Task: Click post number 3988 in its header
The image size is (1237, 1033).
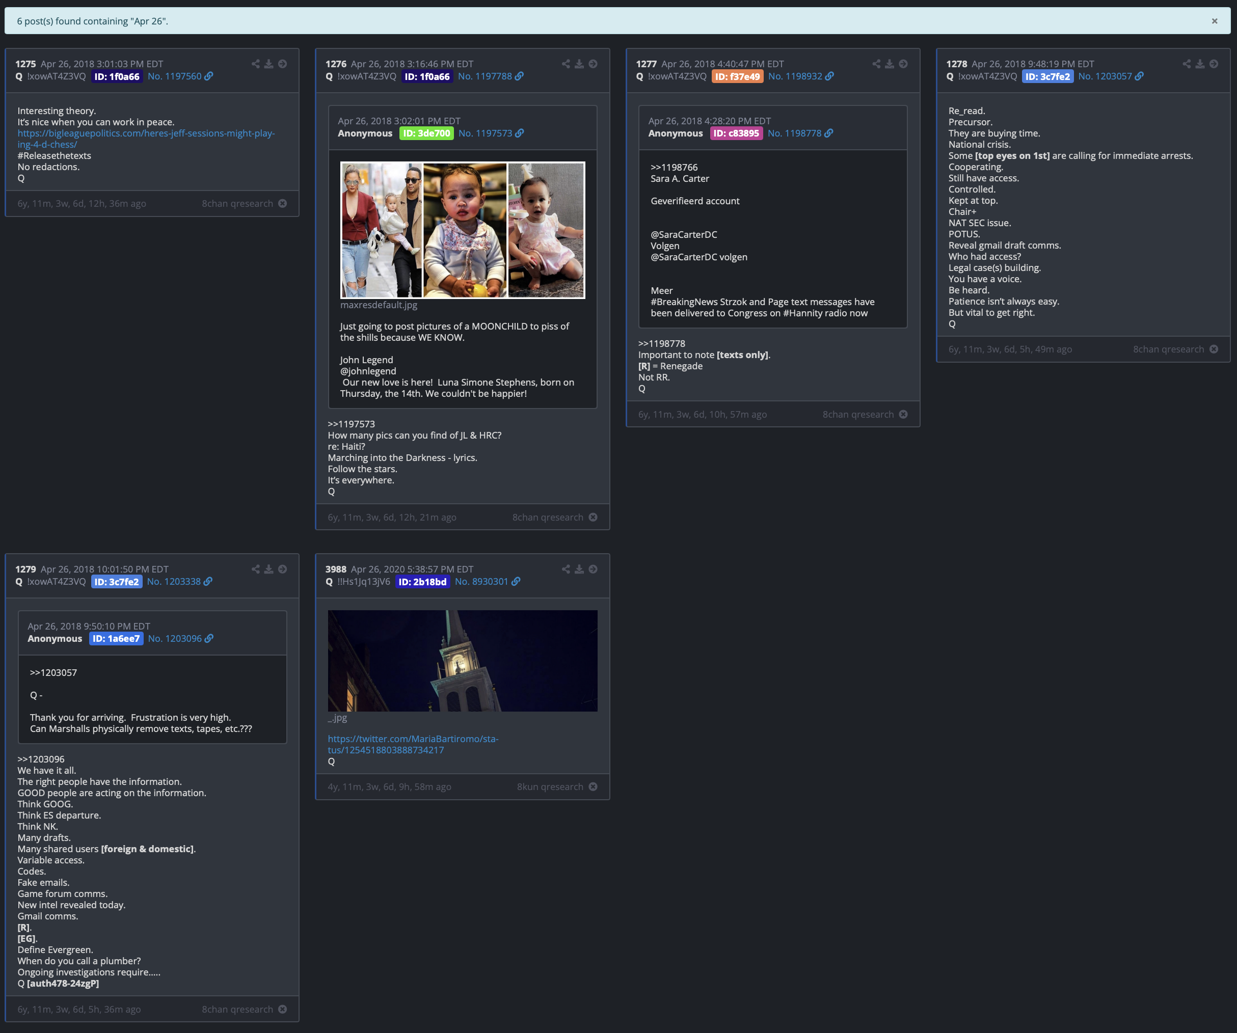Action: 336,569
